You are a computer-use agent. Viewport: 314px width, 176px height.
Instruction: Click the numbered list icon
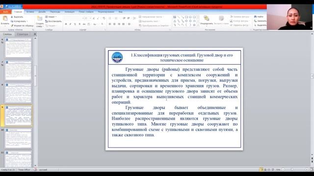pyautogui.click(x=116, y=18)
